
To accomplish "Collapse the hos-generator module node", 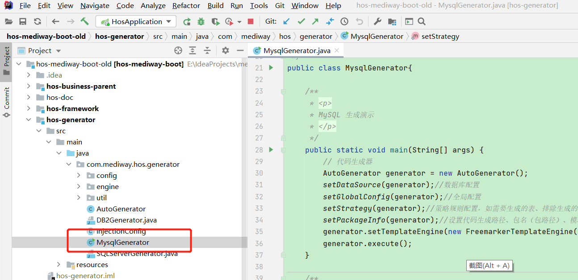I will click(29, 119).
